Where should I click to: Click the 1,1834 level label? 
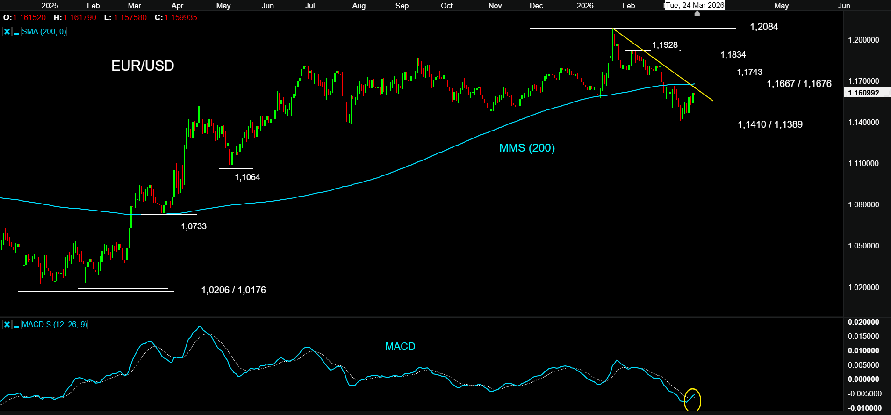[733, 55]
